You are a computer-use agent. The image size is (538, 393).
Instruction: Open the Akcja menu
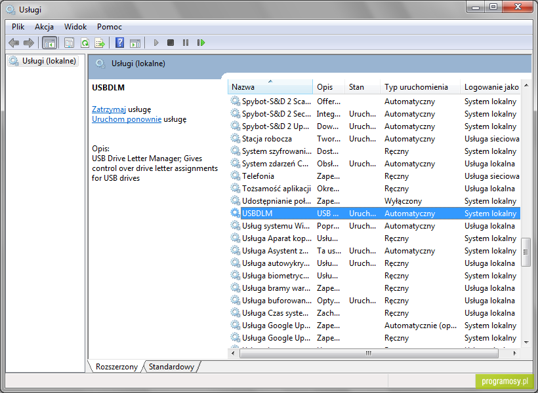point(44,27)
